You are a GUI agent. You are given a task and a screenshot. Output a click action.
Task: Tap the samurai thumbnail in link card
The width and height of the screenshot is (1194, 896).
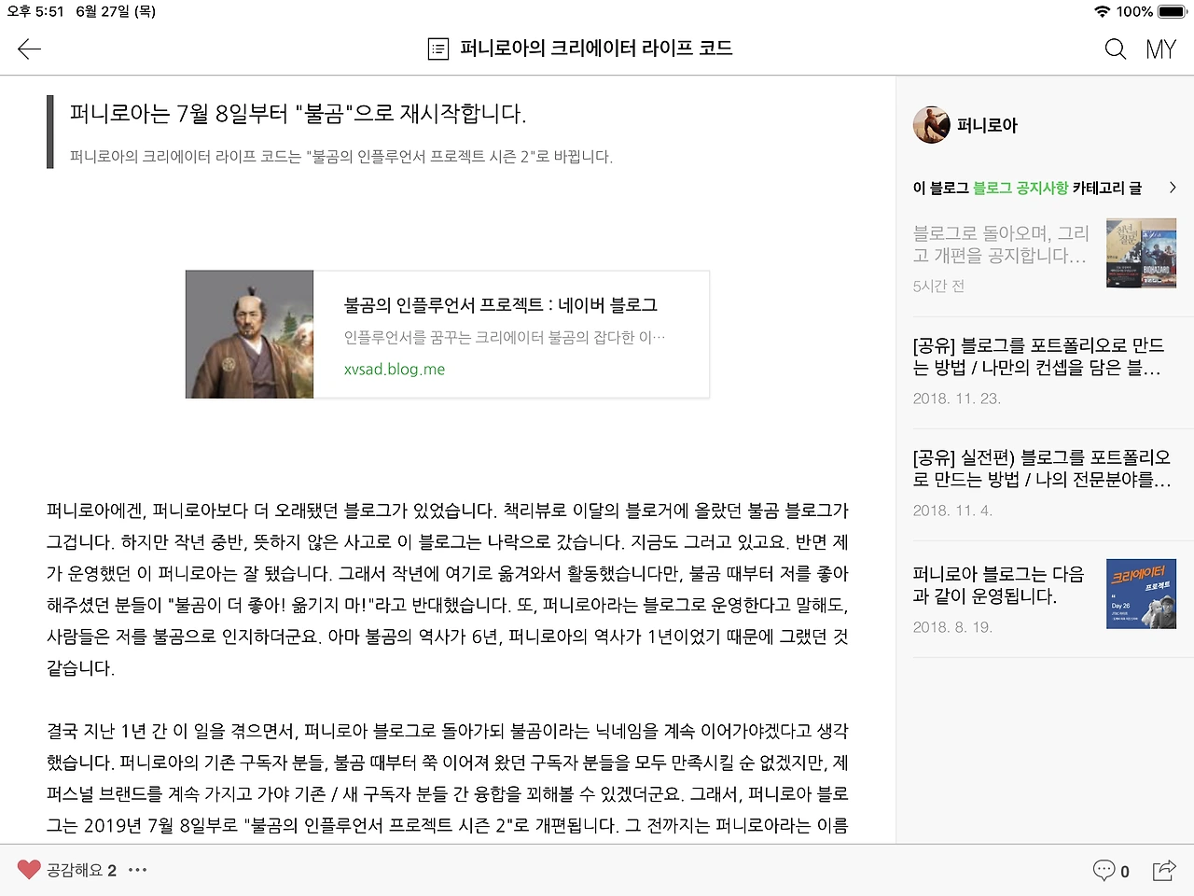pos(249,334)
